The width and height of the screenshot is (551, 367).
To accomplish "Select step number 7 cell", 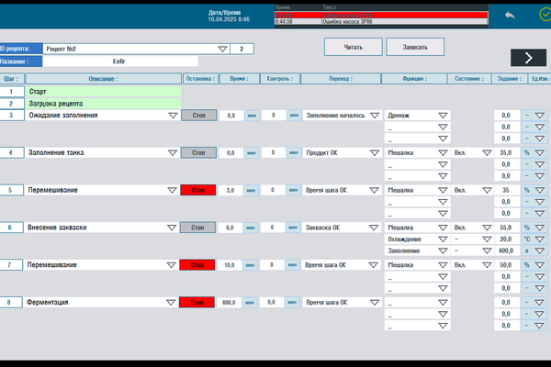I will tap(10, 265).
